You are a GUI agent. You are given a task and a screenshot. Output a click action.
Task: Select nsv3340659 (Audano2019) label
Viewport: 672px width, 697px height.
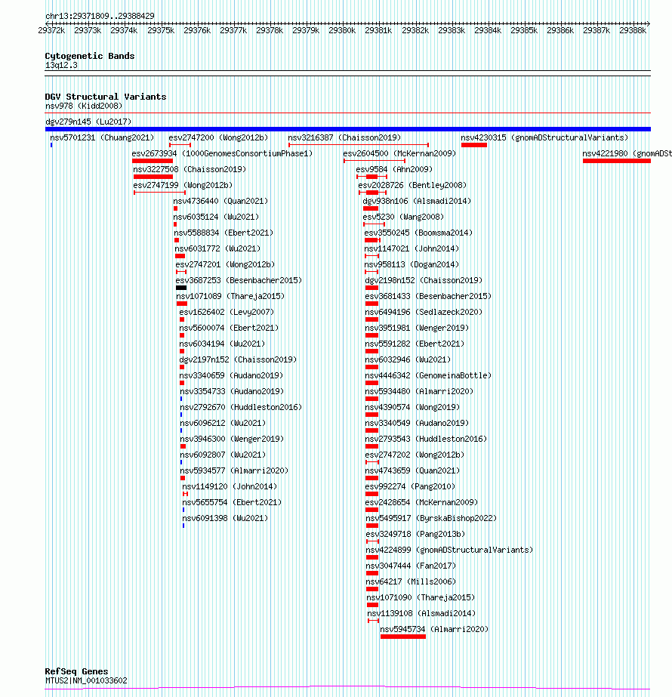pos(231,375)
